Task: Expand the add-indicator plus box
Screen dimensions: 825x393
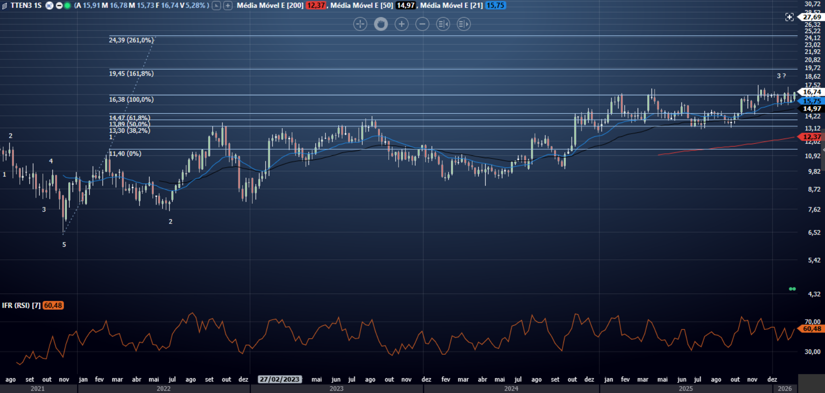Action: click(x=228, y=6)
